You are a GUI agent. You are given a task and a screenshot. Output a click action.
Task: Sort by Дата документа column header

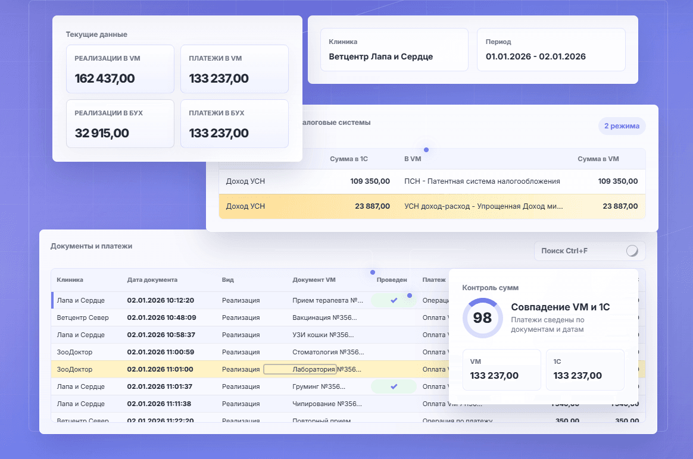pos(152,280)
